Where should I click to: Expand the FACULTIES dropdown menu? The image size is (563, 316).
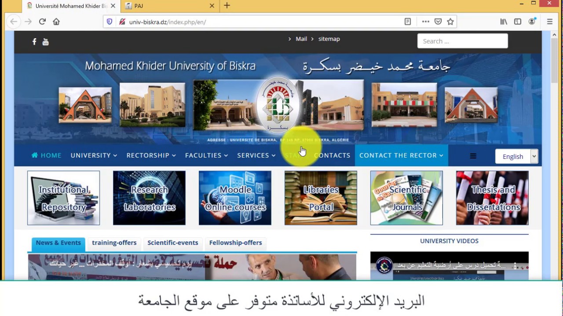click(x=207, y=155)
